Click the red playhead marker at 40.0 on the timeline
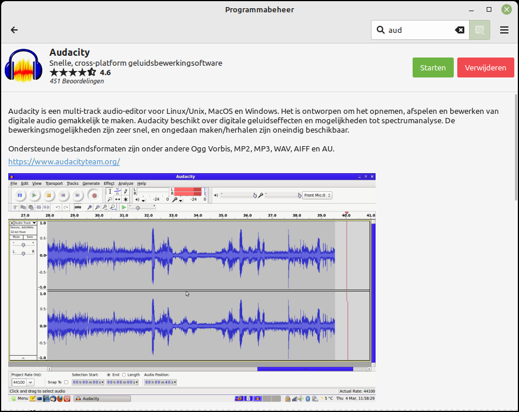This screenshot has width=519, height=412. (x=347, y=214)
